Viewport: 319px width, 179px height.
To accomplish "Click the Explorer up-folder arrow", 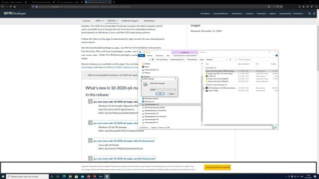I will coord(150,60).
